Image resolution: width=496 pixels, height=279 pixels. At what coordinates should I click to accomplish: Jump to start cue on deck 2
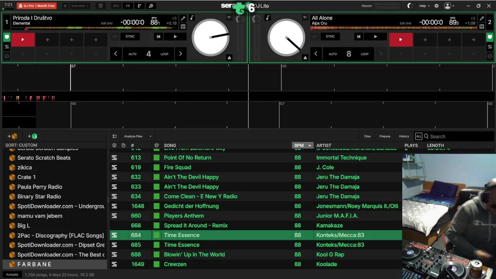pyautogui.click(x=358, y=36)
